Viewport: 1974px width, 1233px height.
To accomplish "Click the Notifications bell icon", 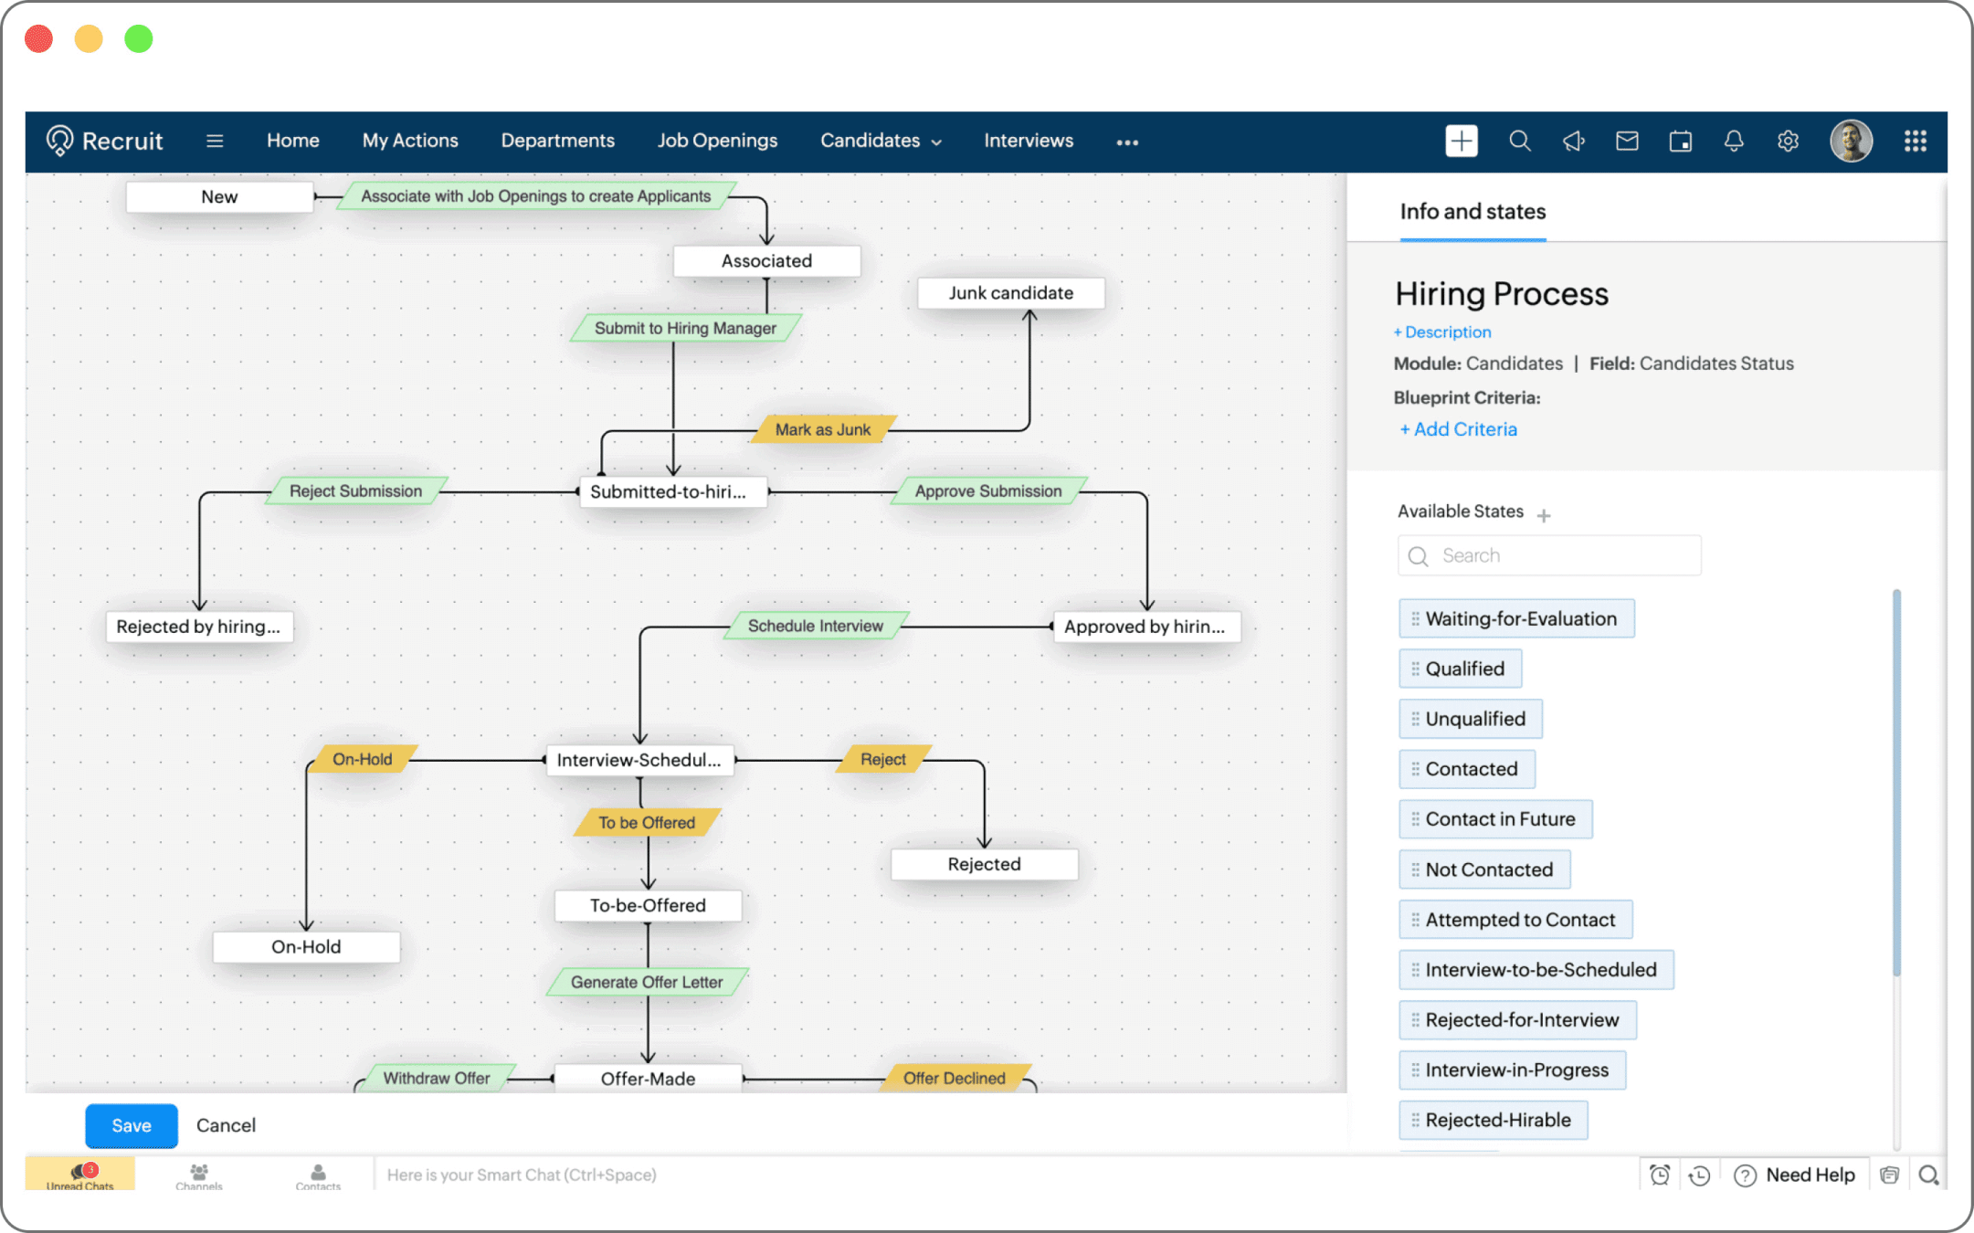I will tap(1736, 139).
